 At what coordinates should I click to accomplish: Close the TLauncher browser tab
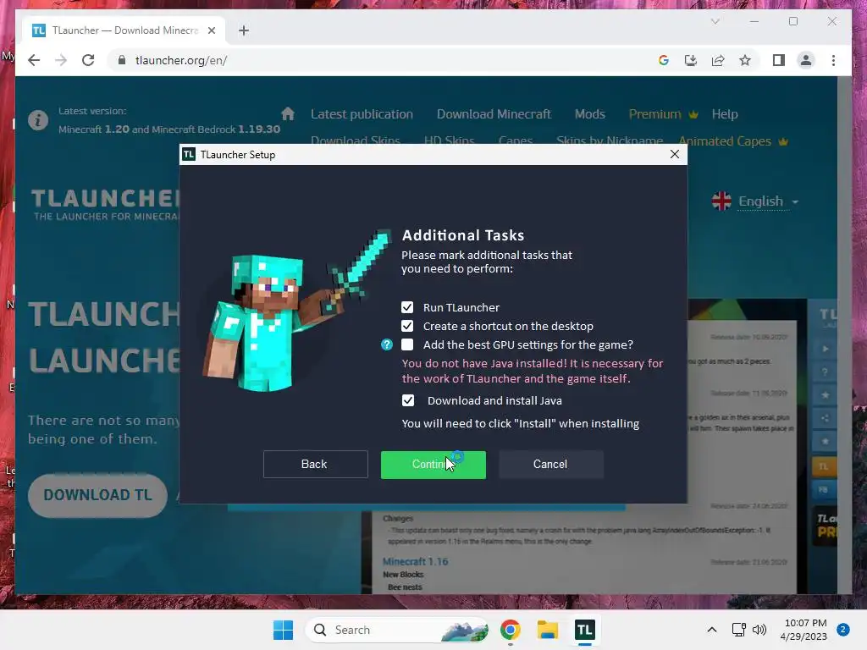tap(211, 30)
